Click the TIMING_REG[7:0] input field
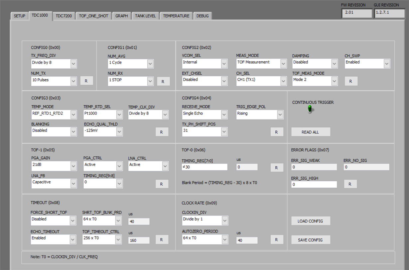The image size is (409, 270). click(205, 167)
